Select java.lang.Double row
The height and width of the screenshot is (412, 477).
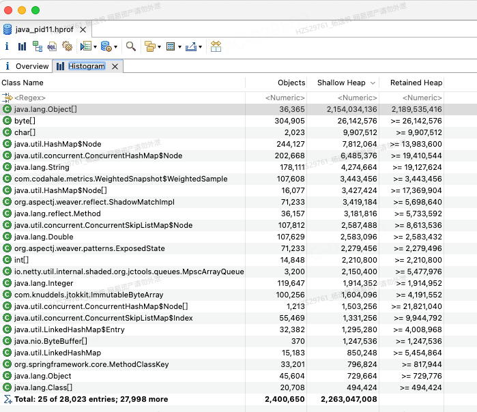point(239,237)
